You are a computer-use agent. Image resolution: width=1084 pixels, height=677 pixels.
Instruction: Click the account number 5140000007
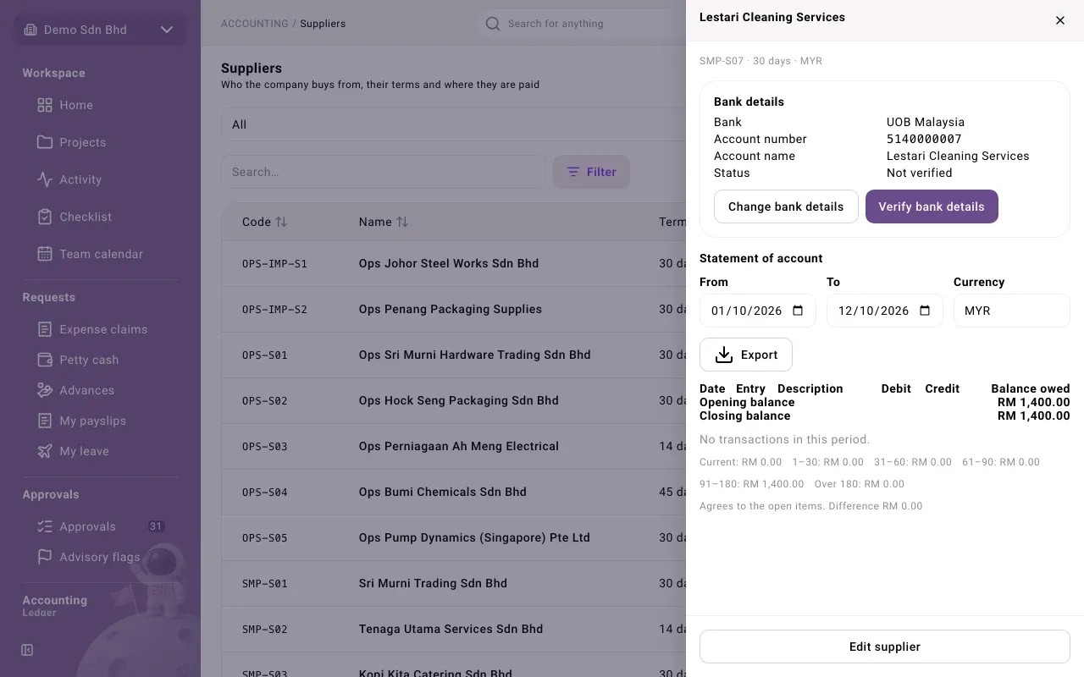tap(924, 139)
